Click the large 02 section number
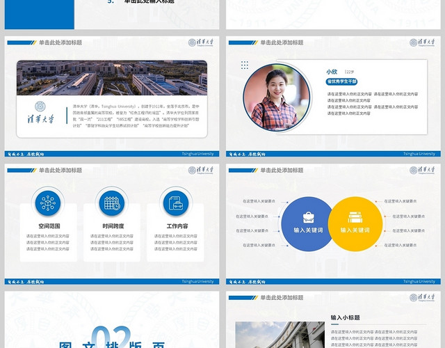The width and height of the screenshot is (445, 348). pos(111,338)
